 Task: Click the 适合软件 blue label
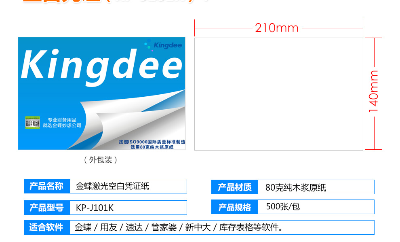47,227
